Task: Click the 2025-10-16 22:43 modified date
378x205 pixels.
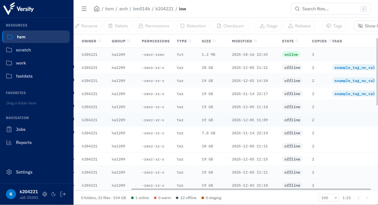Action: tap(250, 55)
